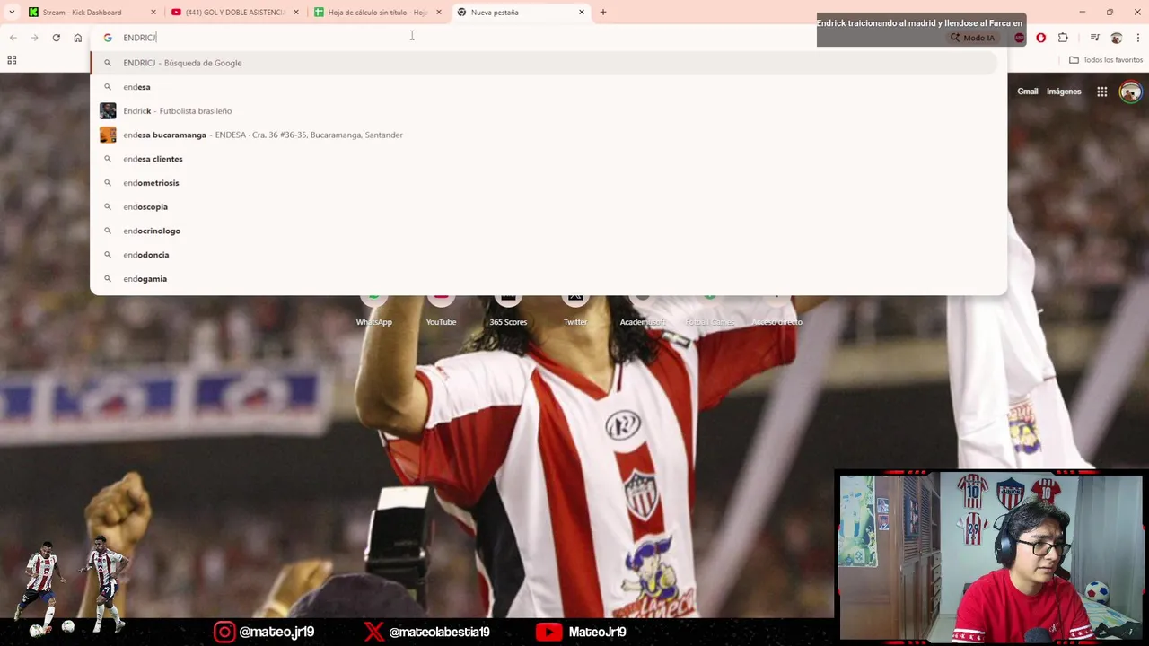
Task: Click the Endesa Bucaramanga thumbnail image
Action: (108, 135)
